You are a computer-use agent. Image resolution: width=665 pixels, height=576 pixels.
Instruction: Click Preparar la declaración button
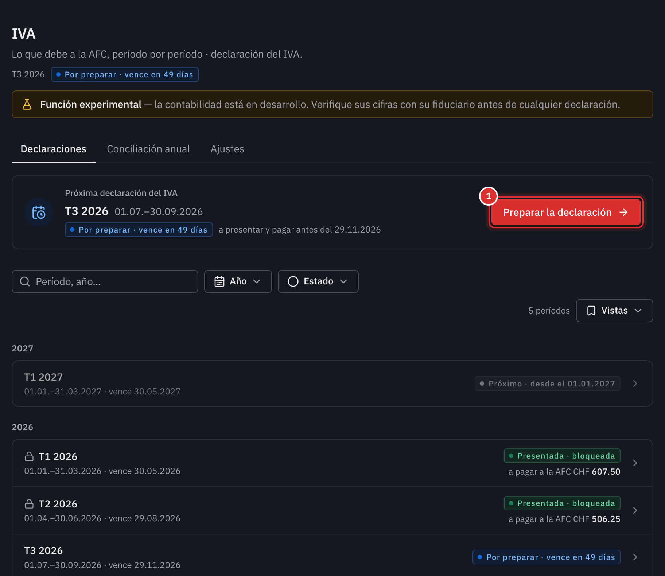[566, 212]
